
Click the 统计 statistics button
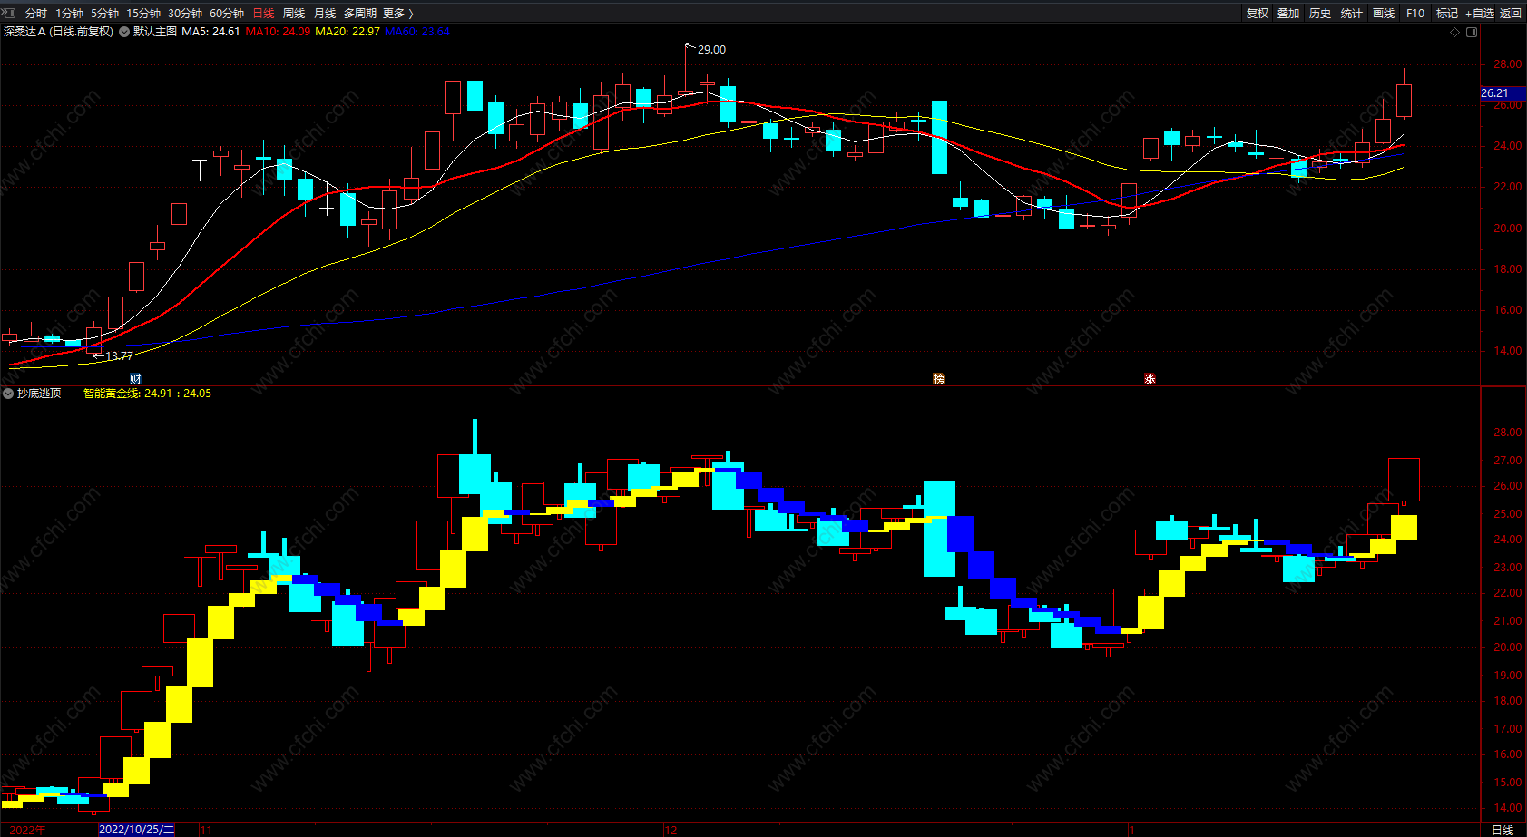[1352, 14]
